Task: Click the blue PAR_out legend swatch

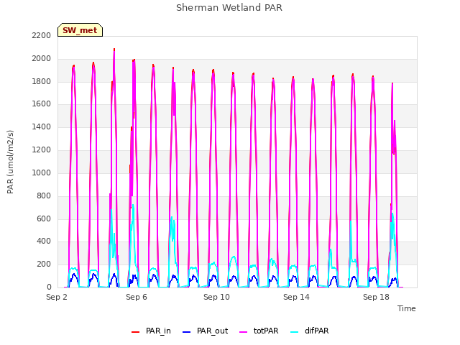Action: pyautogui.click(x=187, y=332)
